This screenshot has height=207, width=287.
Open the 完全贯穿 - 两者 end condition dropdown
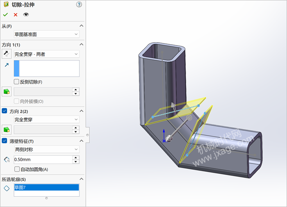[x=47, y=54]
